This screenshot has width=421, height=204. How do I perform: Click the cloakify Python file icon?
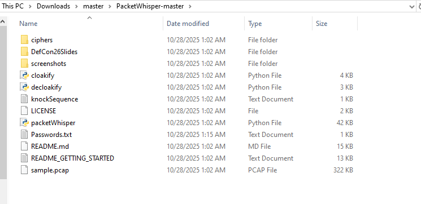tap(24, 75)
